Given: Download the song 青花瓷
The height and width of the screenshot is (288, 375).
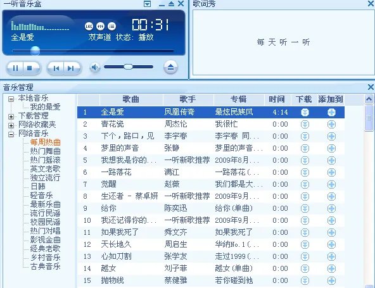Looking at the screenshot, I should (305, 124).
